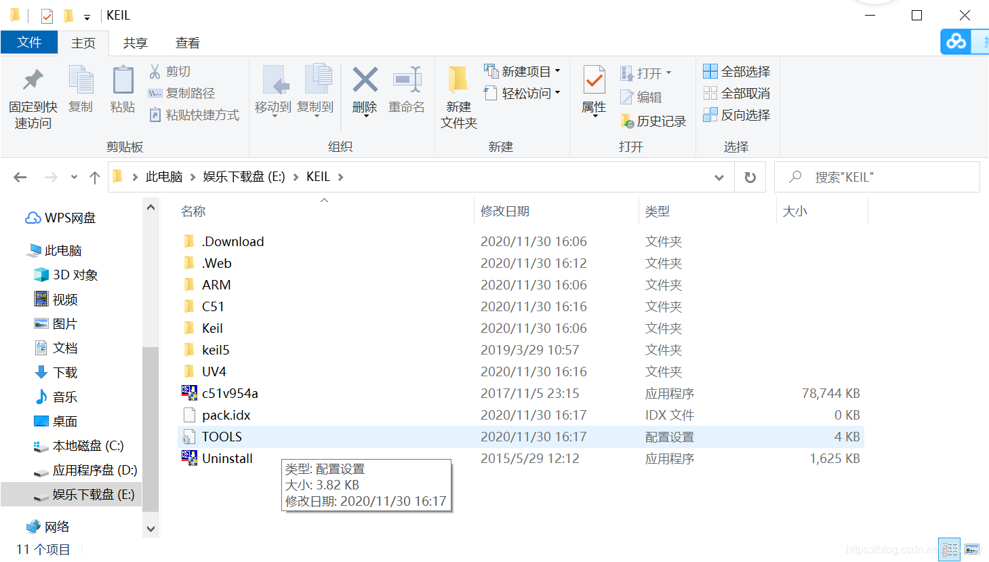
Task: Select 3D 对象 in the navigation pane
Action: 66,275
